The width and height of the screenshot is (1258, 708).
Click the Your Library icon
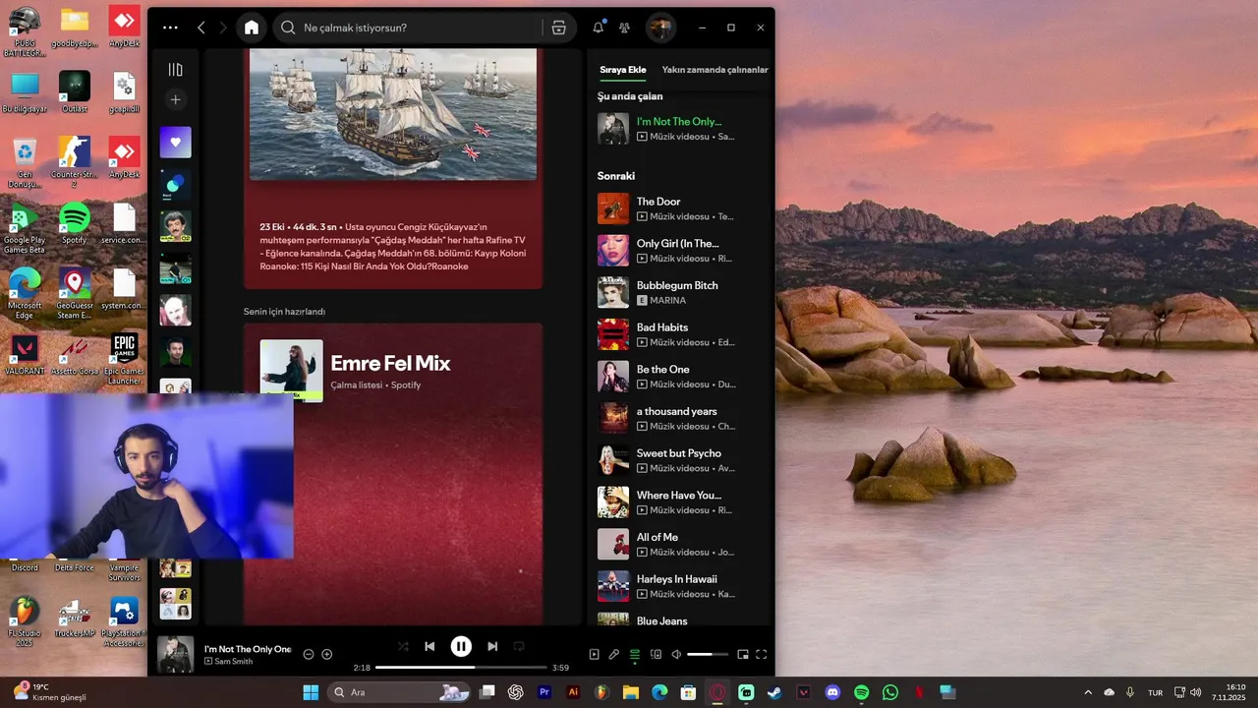pyautogui.click(x=175, y=70)
